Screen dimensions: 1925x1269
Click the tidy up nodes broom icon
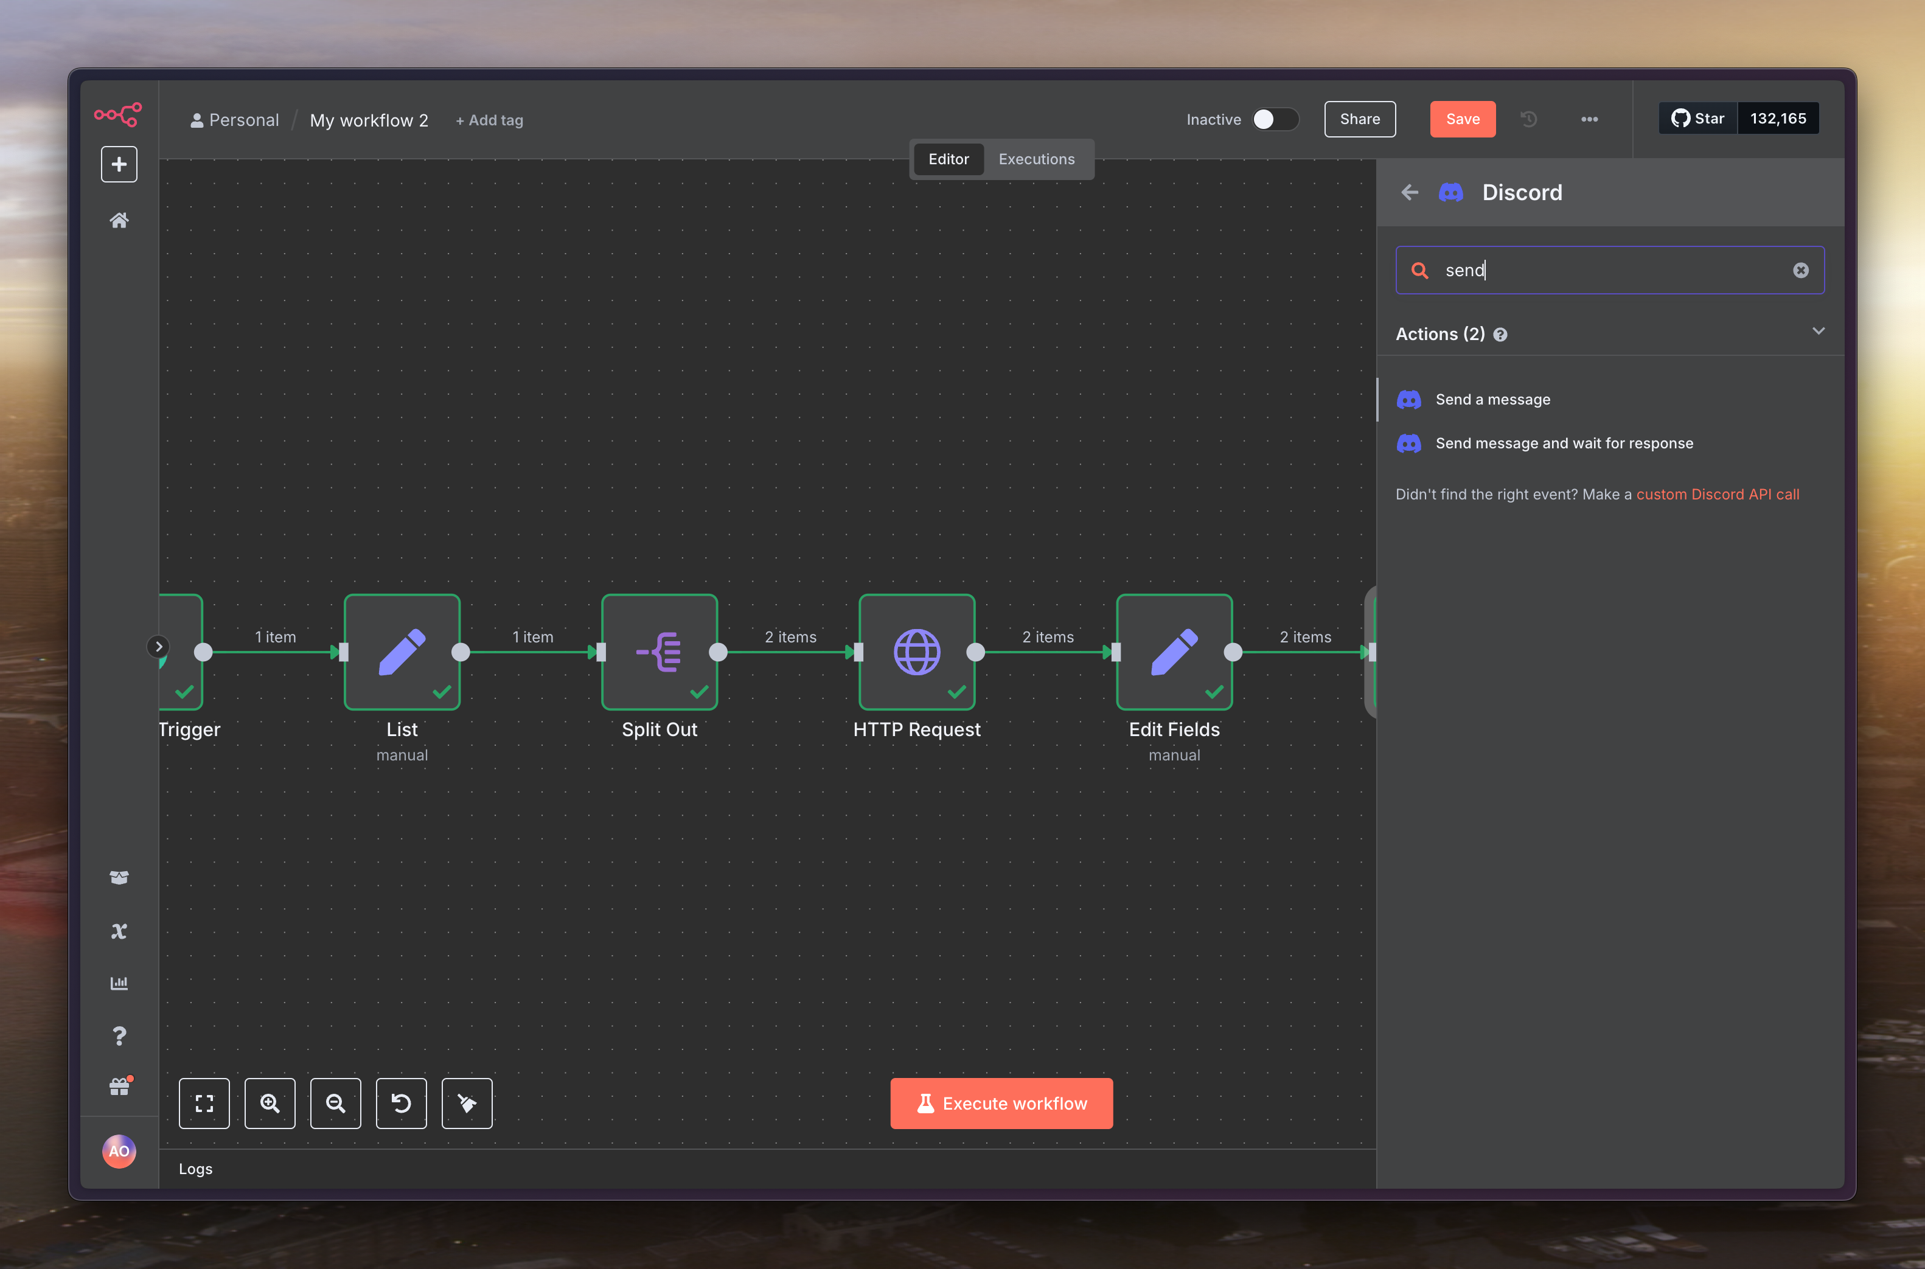point(467,1103)
